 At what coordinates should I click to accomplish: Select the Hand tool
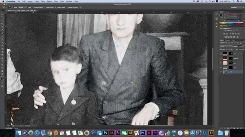tap(2, 71)
